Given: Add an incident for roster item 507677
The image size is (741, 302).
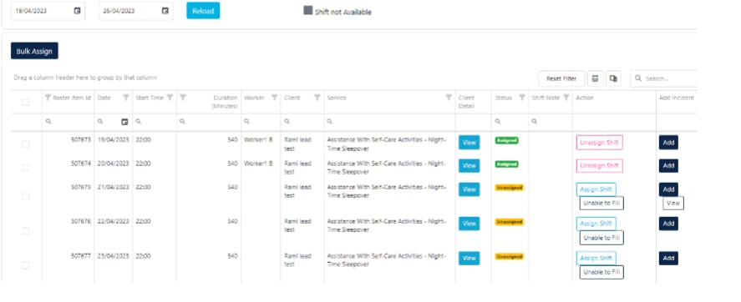Looking at the screenshot, I should point(668,259).
